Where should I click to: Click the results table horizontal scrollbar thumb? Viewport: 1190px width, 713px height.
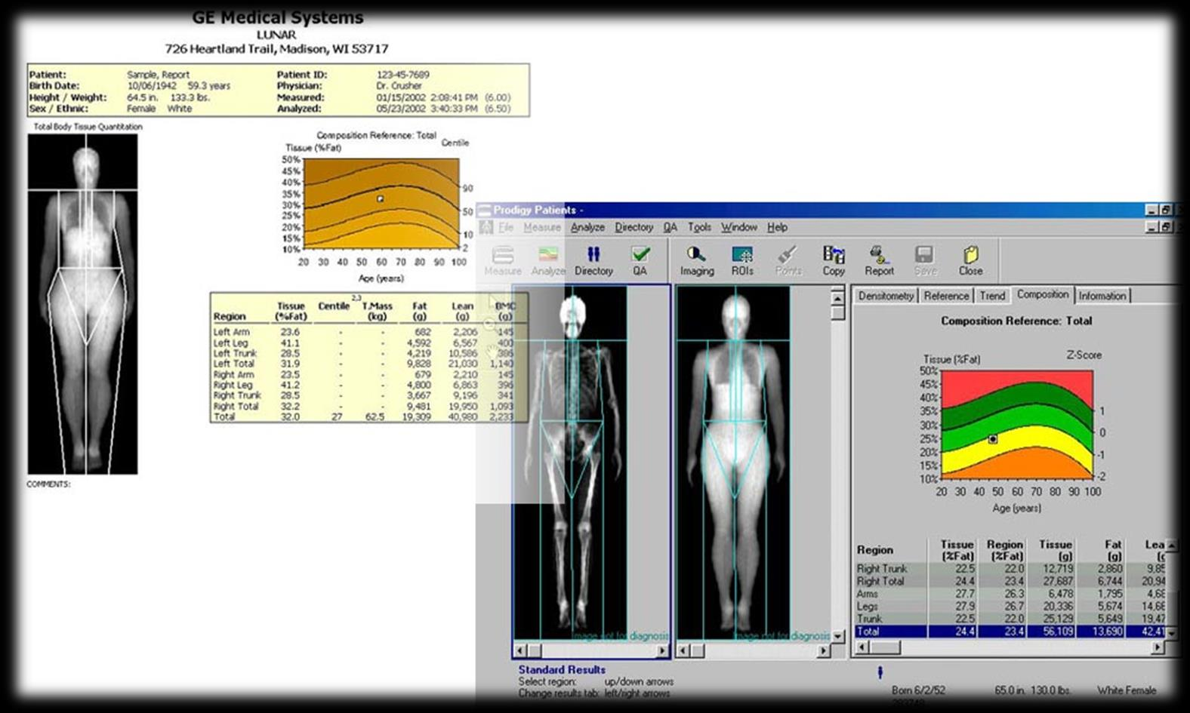point(884,647)
